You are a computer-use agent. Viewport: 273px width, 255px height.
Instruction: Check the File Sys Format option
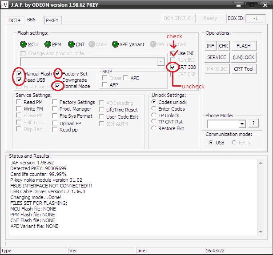click(55, 116)
